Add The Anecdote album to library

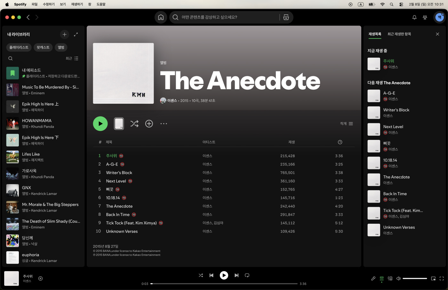click(149, 124)
